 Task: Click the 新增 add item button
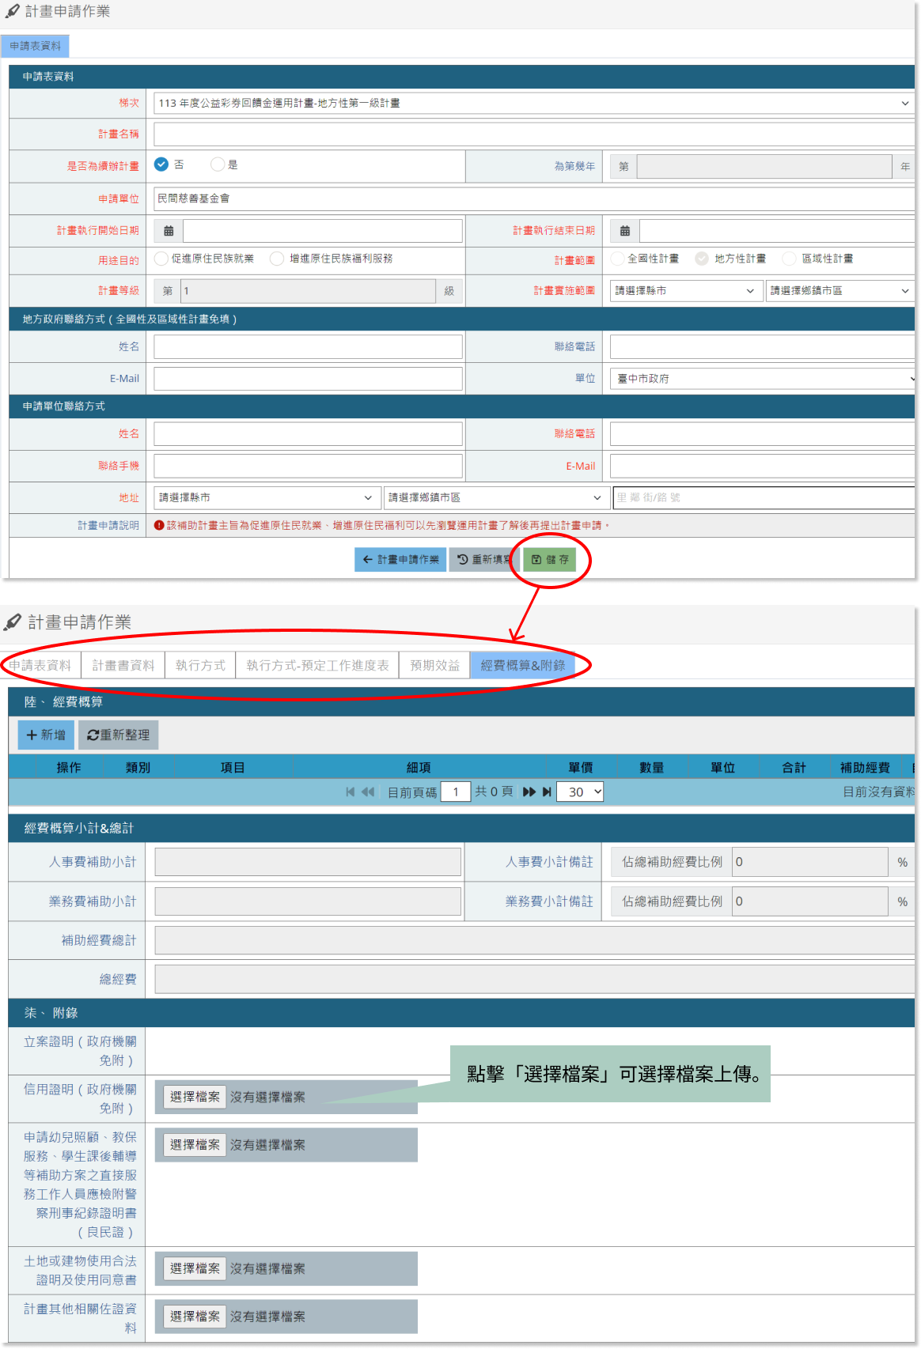click(46, 735)
